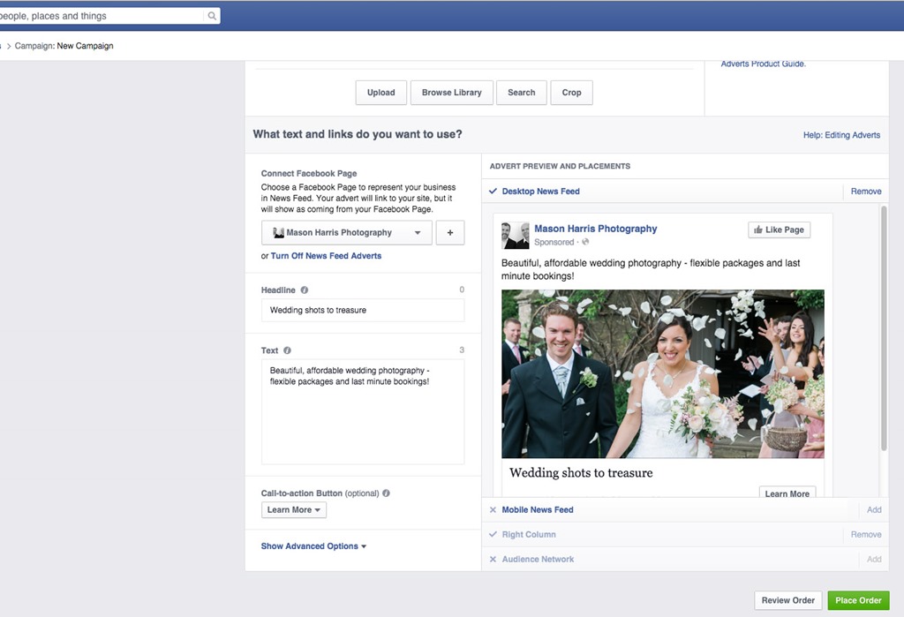Click the Browse Library button

[451, 93]
